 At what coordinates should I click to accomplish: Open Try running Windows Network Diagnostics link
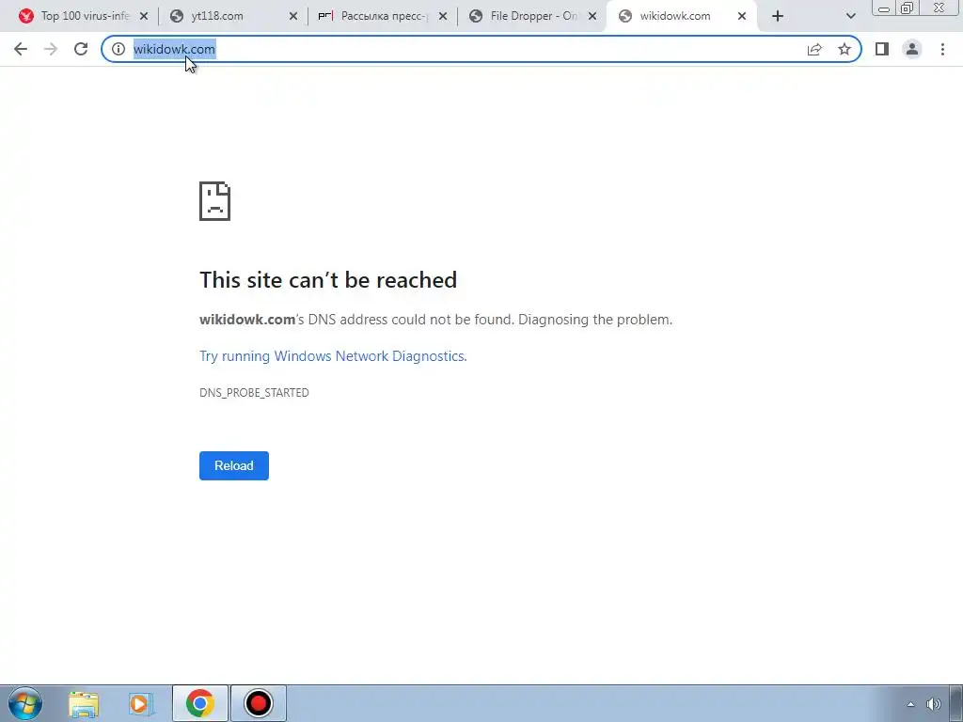333,356
